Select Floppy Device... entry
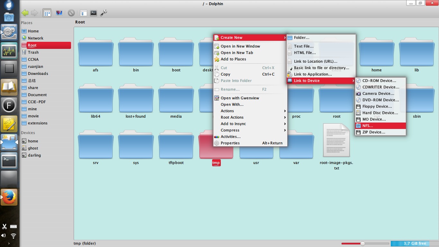 [x=381, y=106]
